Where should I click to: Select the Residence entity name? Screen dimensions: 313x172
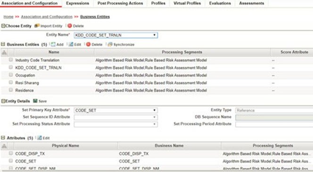(25, 90)
